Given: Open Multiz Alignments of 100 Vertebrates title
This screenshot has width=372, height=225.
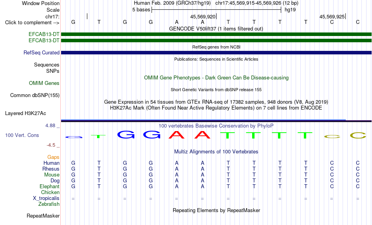Looking at the screenshot, I should (x=216, y=152).
